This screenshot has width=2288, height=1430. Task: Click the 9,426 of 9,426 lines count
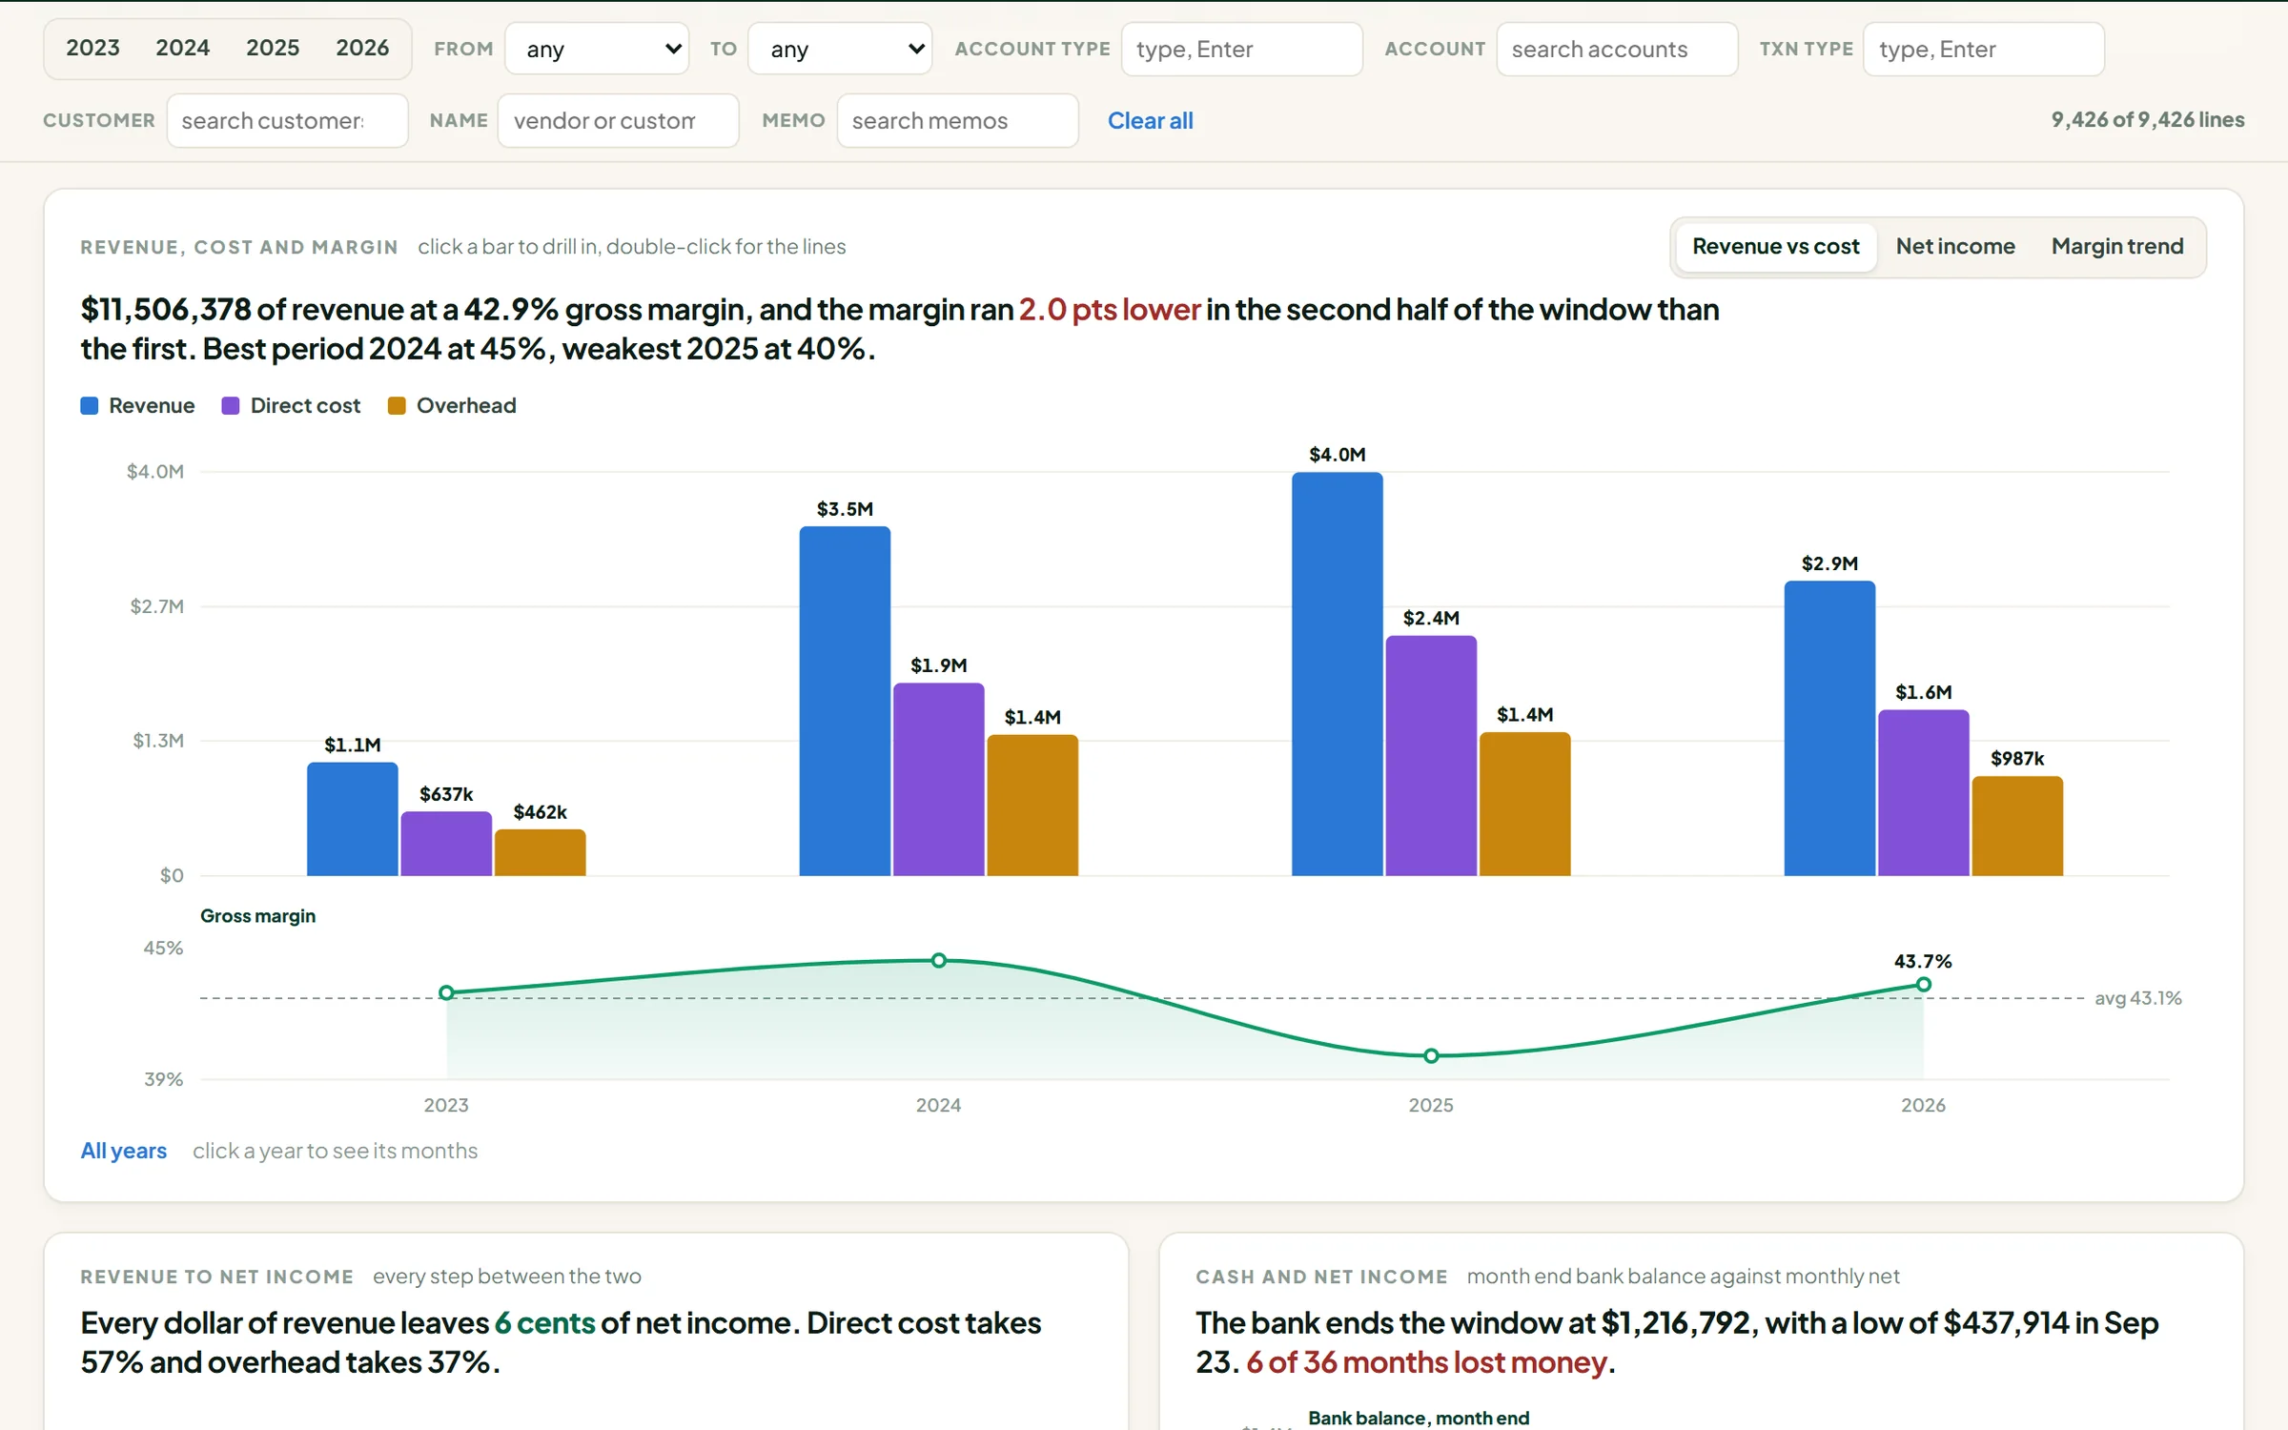coord(2147,119)
